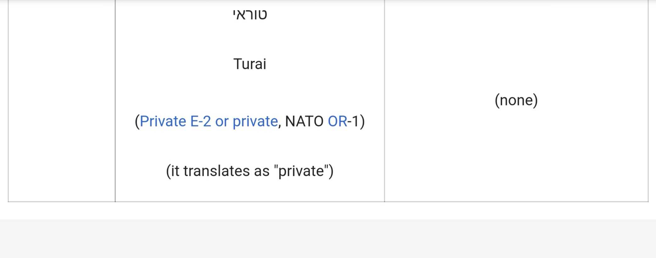
Task: Click the lowercase "private" ending the blue link
Action: pos(255,121)
